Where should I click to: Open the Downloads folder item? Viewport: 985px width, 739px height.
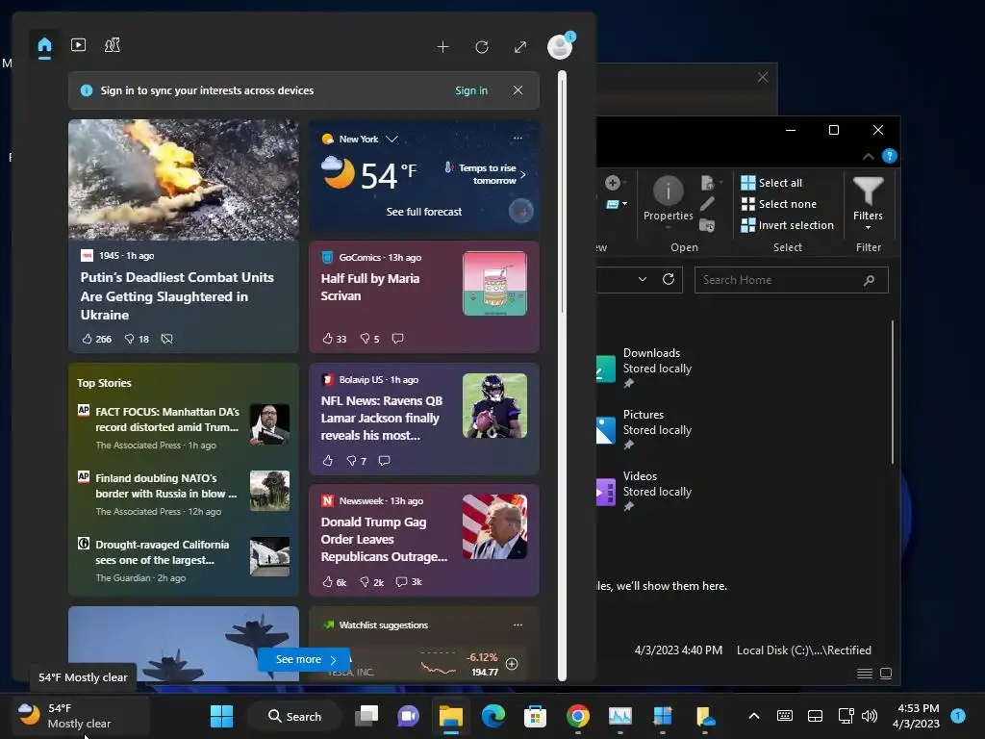pyautogui.click(x=644, y=368)
